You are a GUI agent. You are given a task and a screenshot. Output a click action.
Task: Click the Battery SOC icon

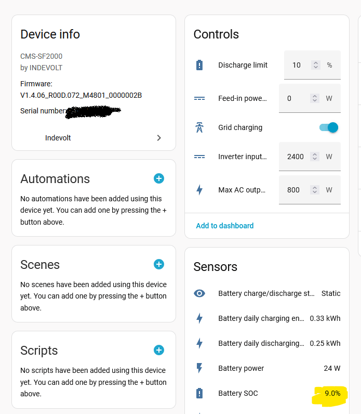coord(199,393)
